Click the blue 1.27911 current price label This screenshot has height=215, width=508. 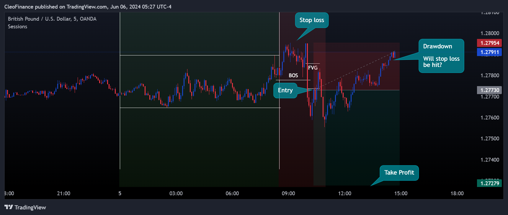click(489, 52)
